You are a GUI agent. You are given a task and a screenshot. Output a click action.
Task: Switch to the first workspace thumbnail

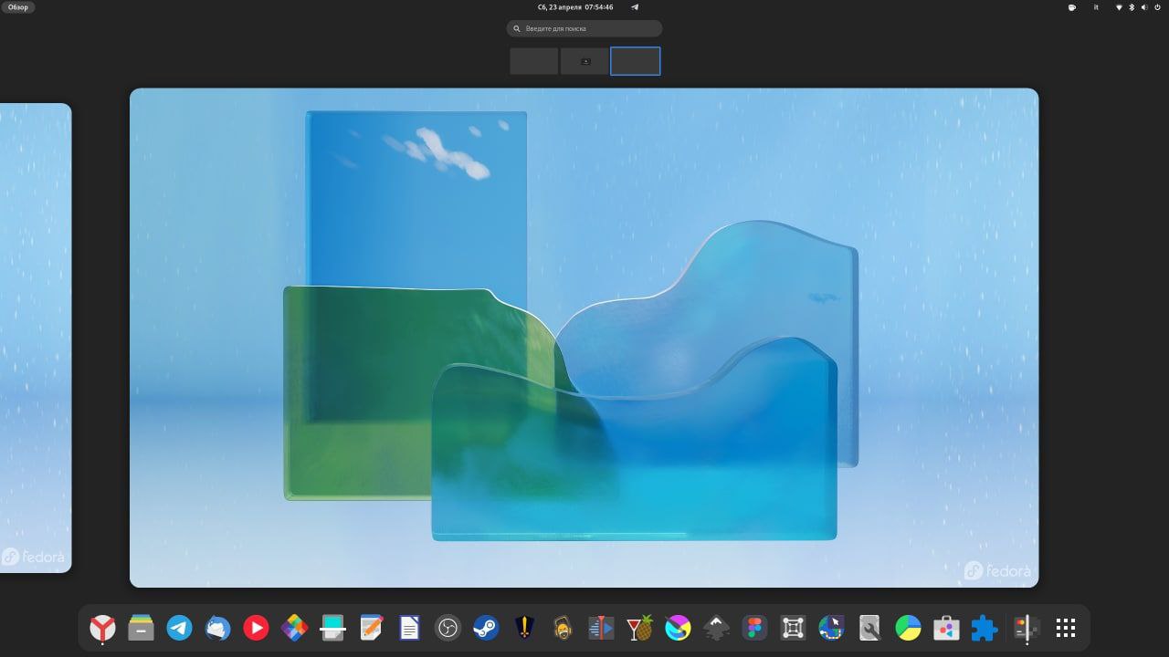534,61
